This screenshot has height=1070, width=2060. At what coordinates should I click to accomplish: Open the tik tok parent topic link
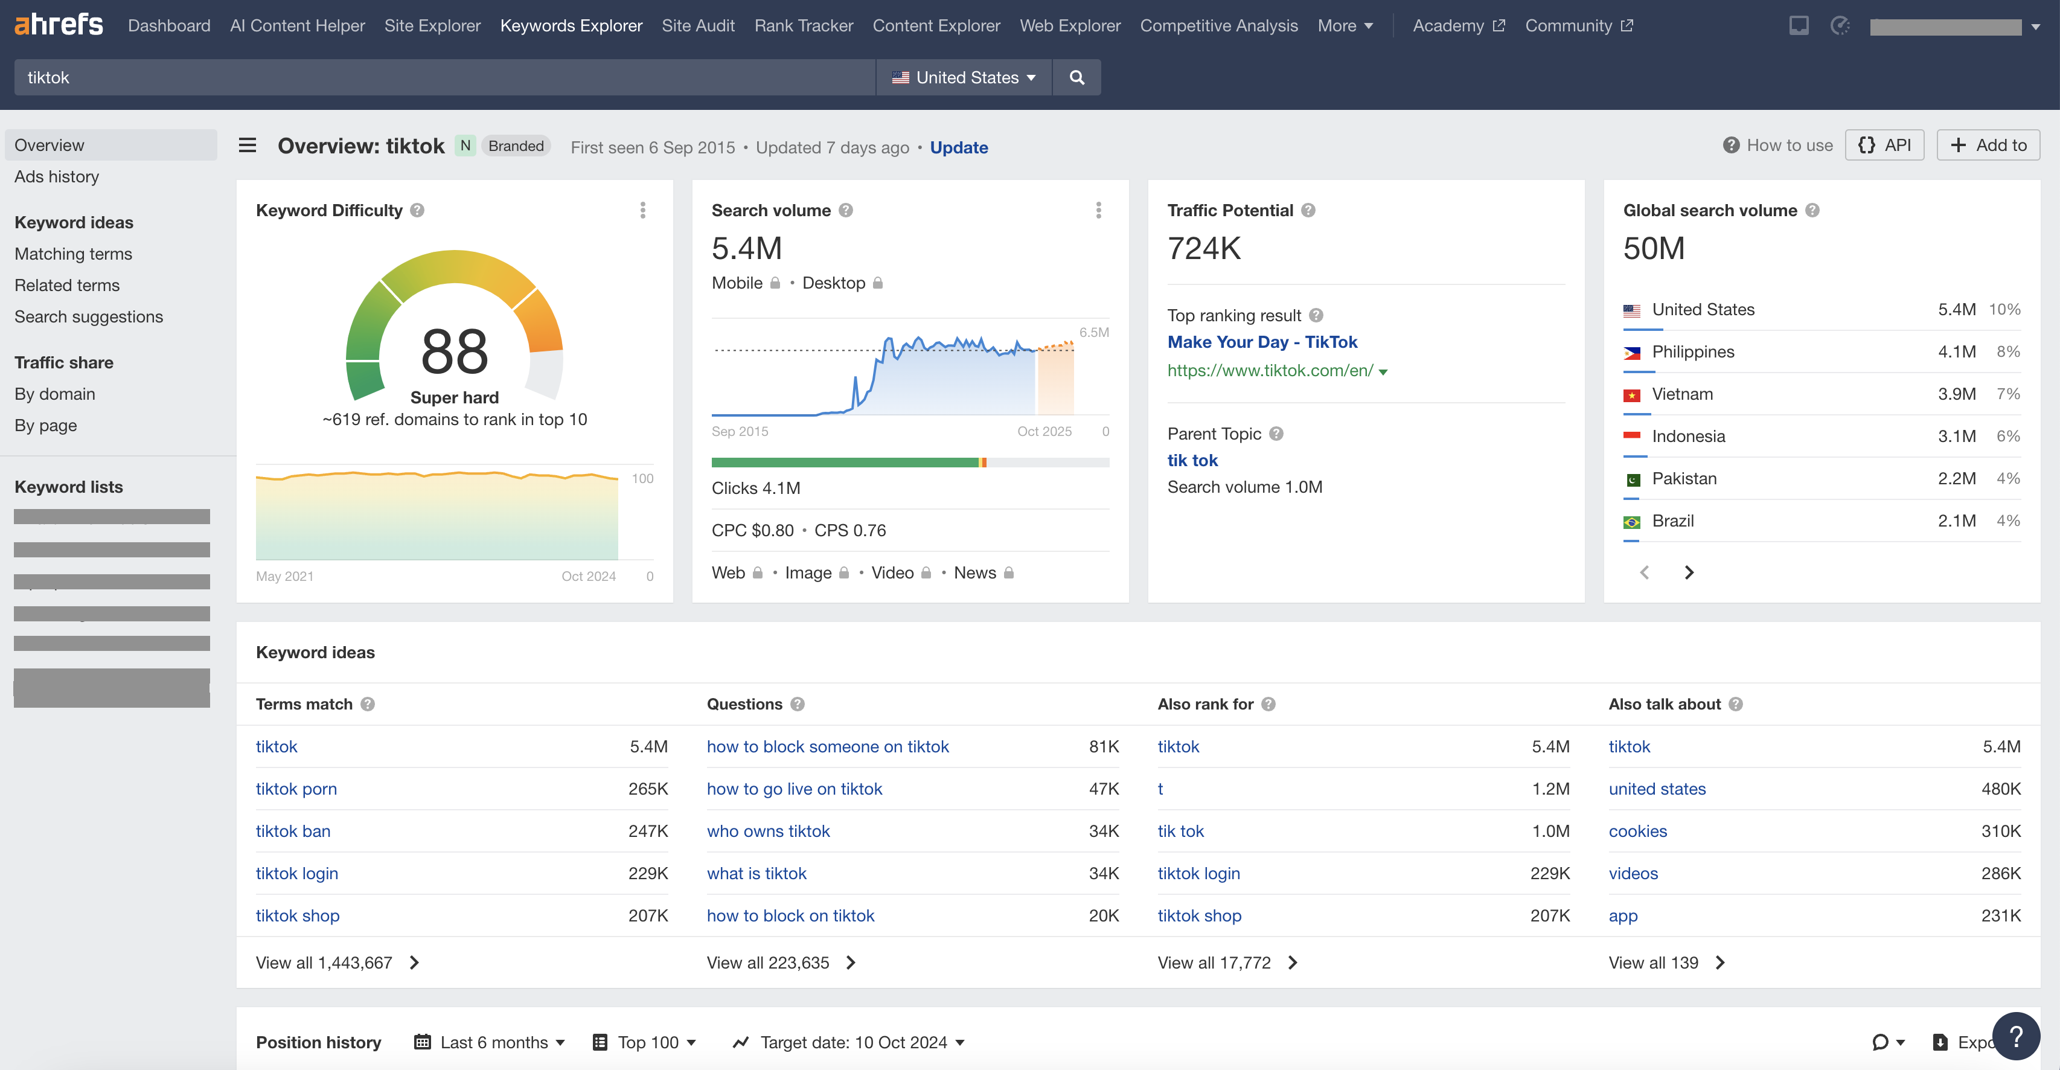(x=1192, y=461)
